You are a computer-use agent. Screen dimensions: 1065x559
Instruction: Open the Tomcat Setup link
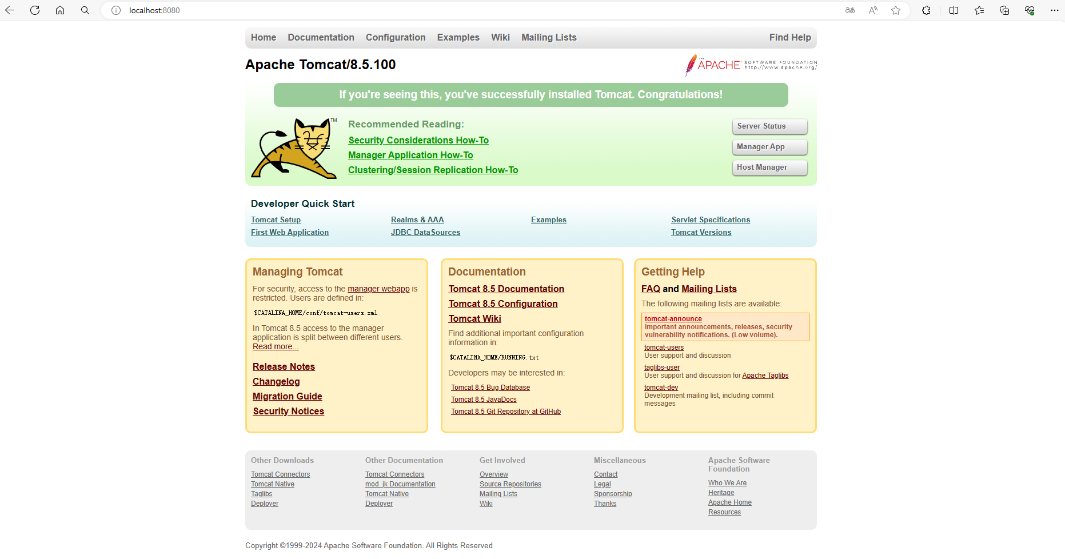276,219
